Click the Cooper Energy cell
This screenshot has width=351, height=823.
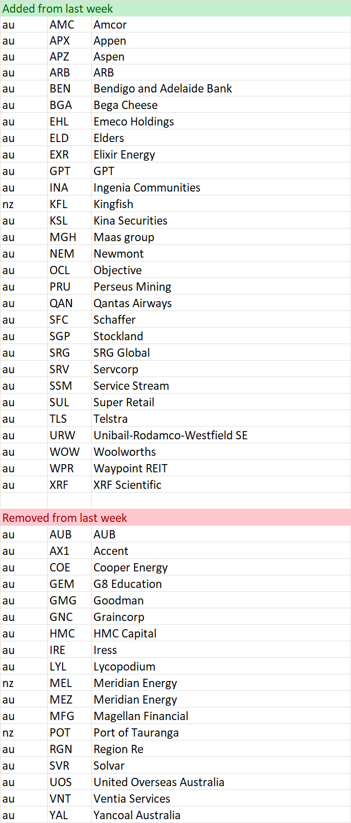[x=221, y=567]
